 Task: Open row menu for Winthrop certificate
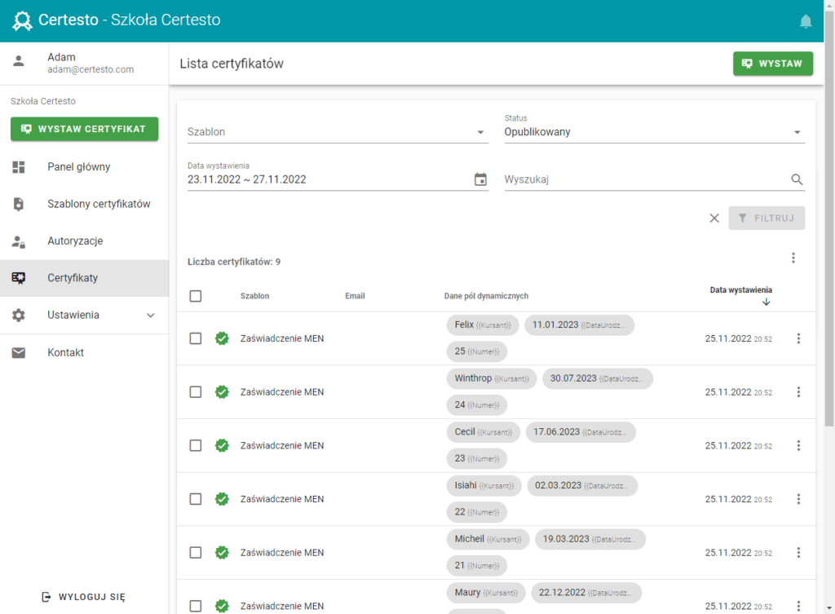click(x=798, y=392)
